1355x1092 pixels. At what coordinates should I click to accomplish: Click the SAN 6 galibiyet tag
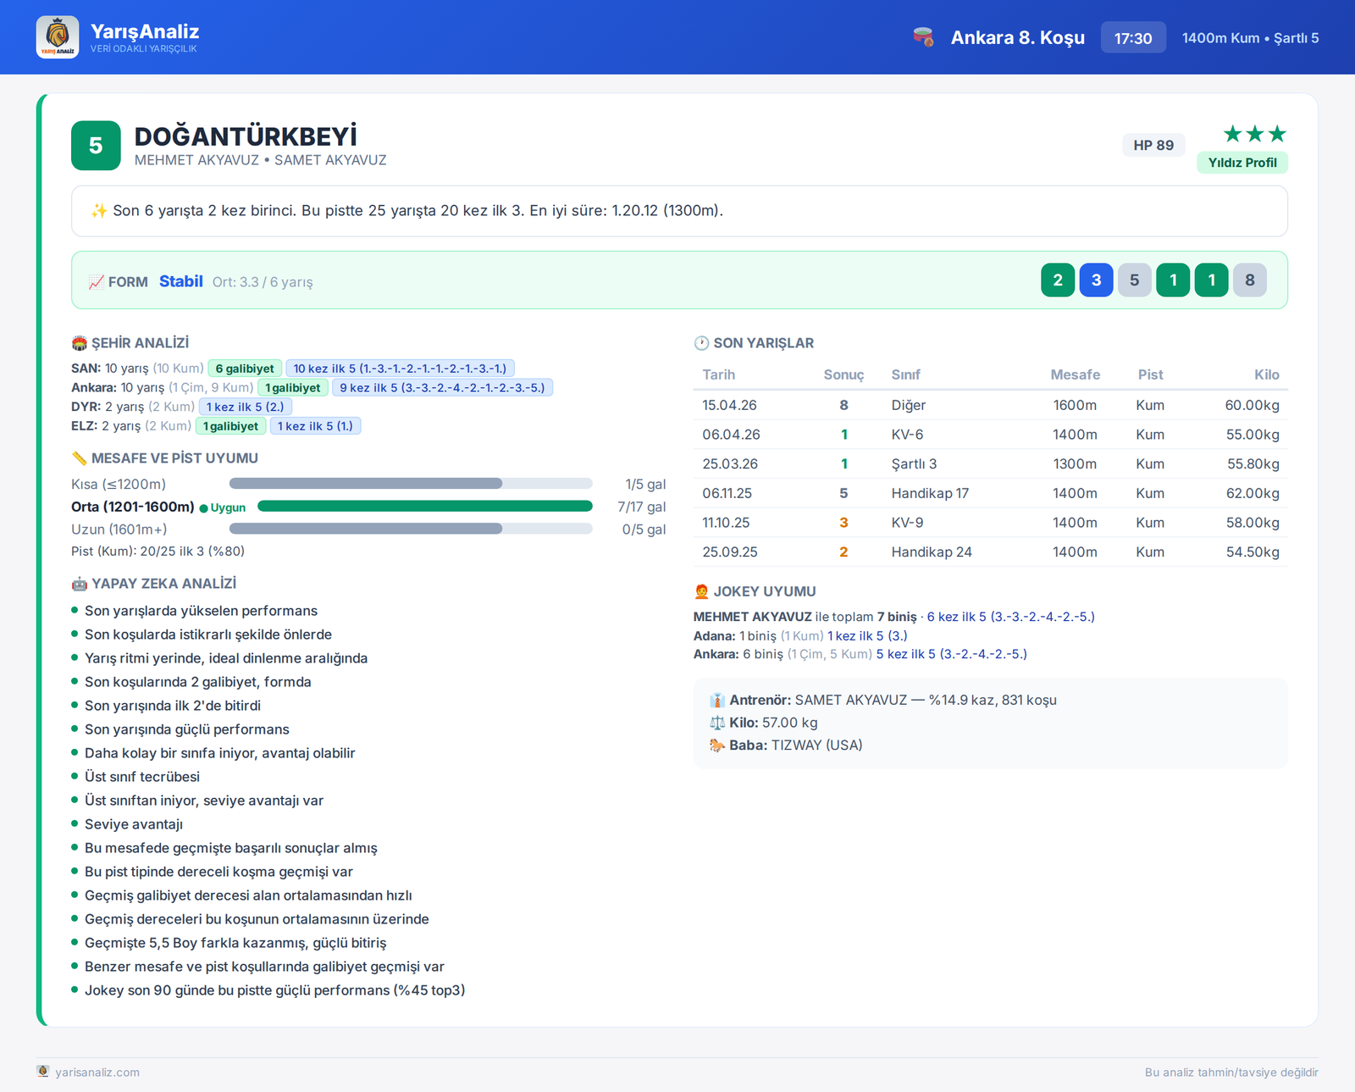point(245,369)
